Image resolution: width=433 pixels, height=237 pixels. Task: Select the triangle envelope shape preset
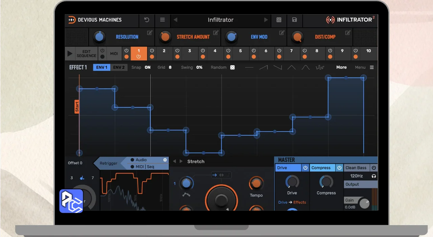click(291, 67)
